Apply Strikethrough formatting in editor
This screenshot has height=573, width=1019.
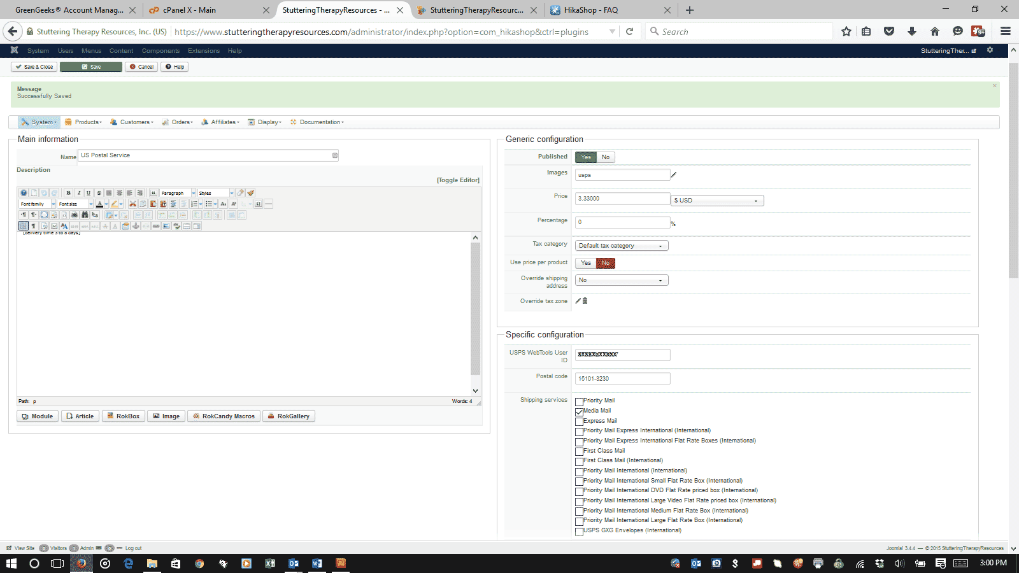coord(99,193)
